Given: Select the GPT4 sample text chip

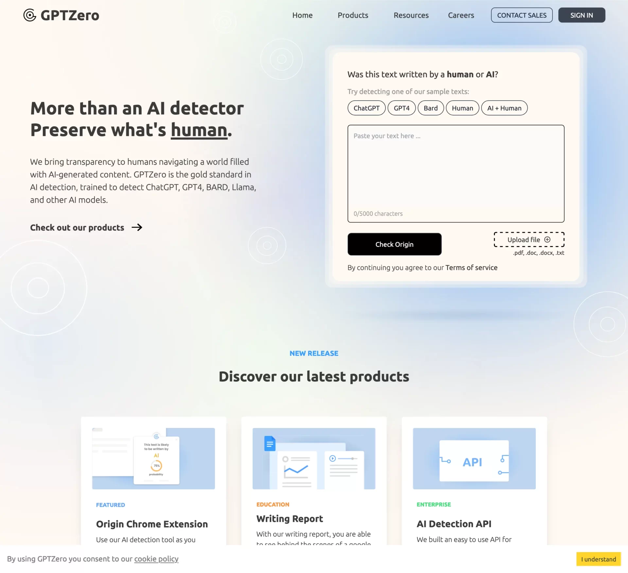Looking at the screenshot, I should pyautogui.click(x=401, y=108).
